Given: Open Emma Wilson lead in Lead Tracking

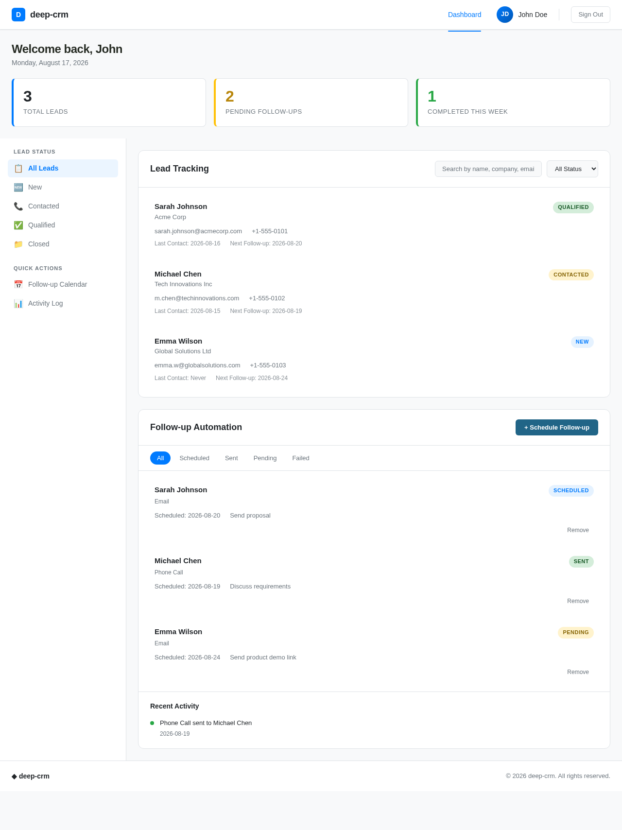Looking at the screenshot, I should tap(374, 359).
